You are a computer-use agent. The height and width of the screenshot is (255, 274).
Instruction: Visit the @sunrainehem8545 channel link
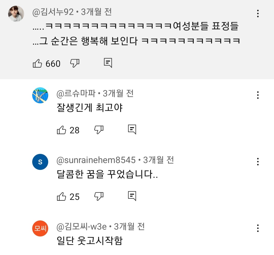96,160
